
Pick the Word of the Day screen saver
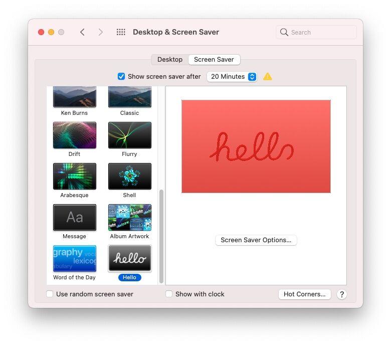(74, 259)
